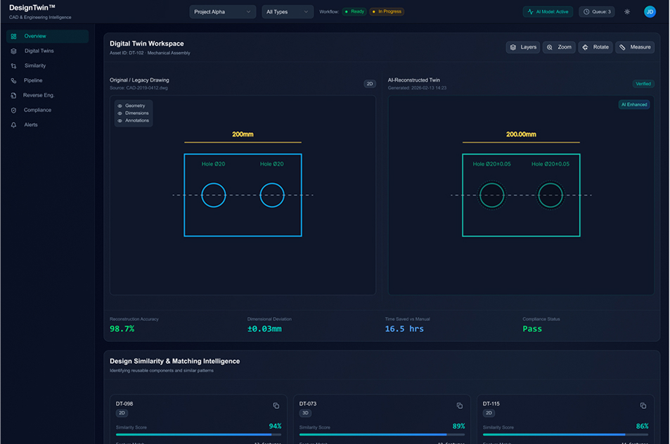Toggle Geometry layer visibility

click(x=121, y=105)
